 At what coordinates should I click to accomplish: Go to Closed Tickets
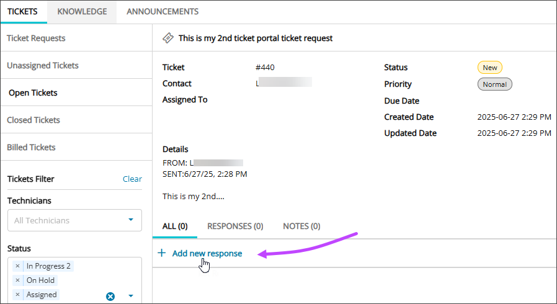[x=33, y=120]
